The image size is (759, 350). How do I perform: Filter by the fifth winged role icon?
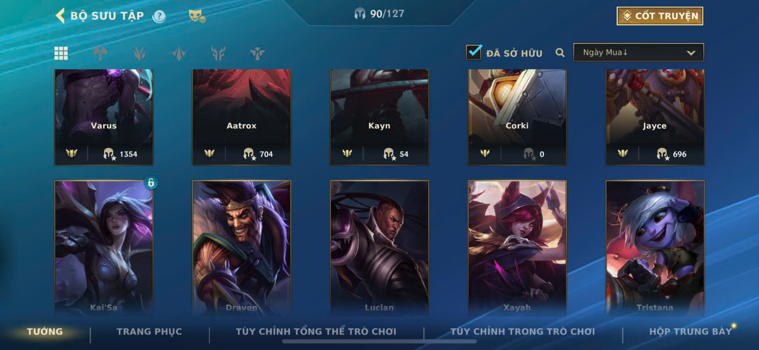pos(257,53)
